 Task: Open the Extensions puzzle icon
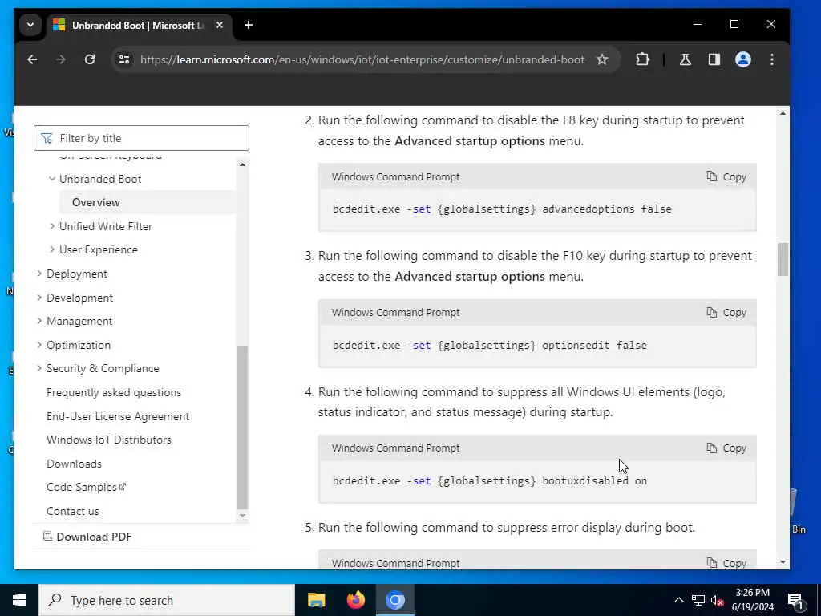click(x=642, y=59)
